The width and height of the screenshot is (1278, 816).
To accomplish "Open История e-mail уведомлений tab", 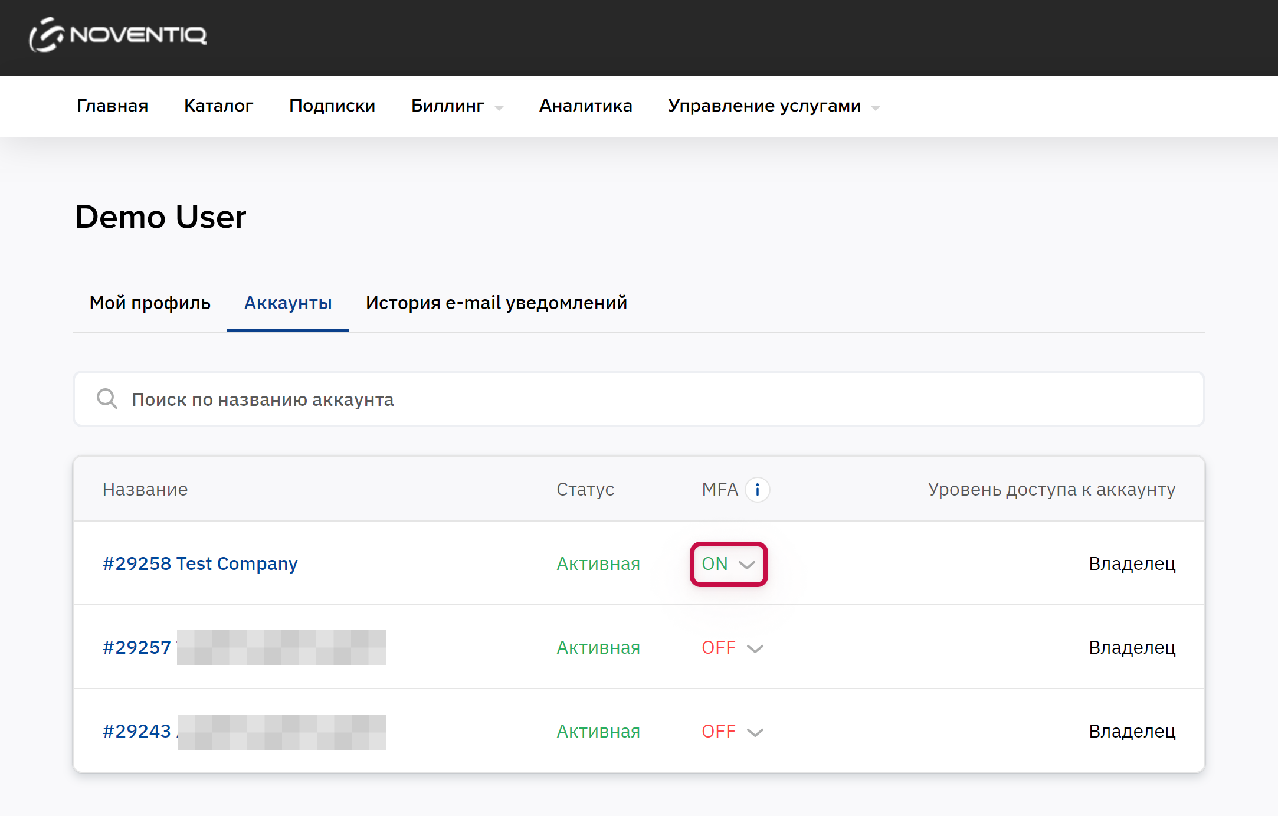I will [x=496, y=303].
